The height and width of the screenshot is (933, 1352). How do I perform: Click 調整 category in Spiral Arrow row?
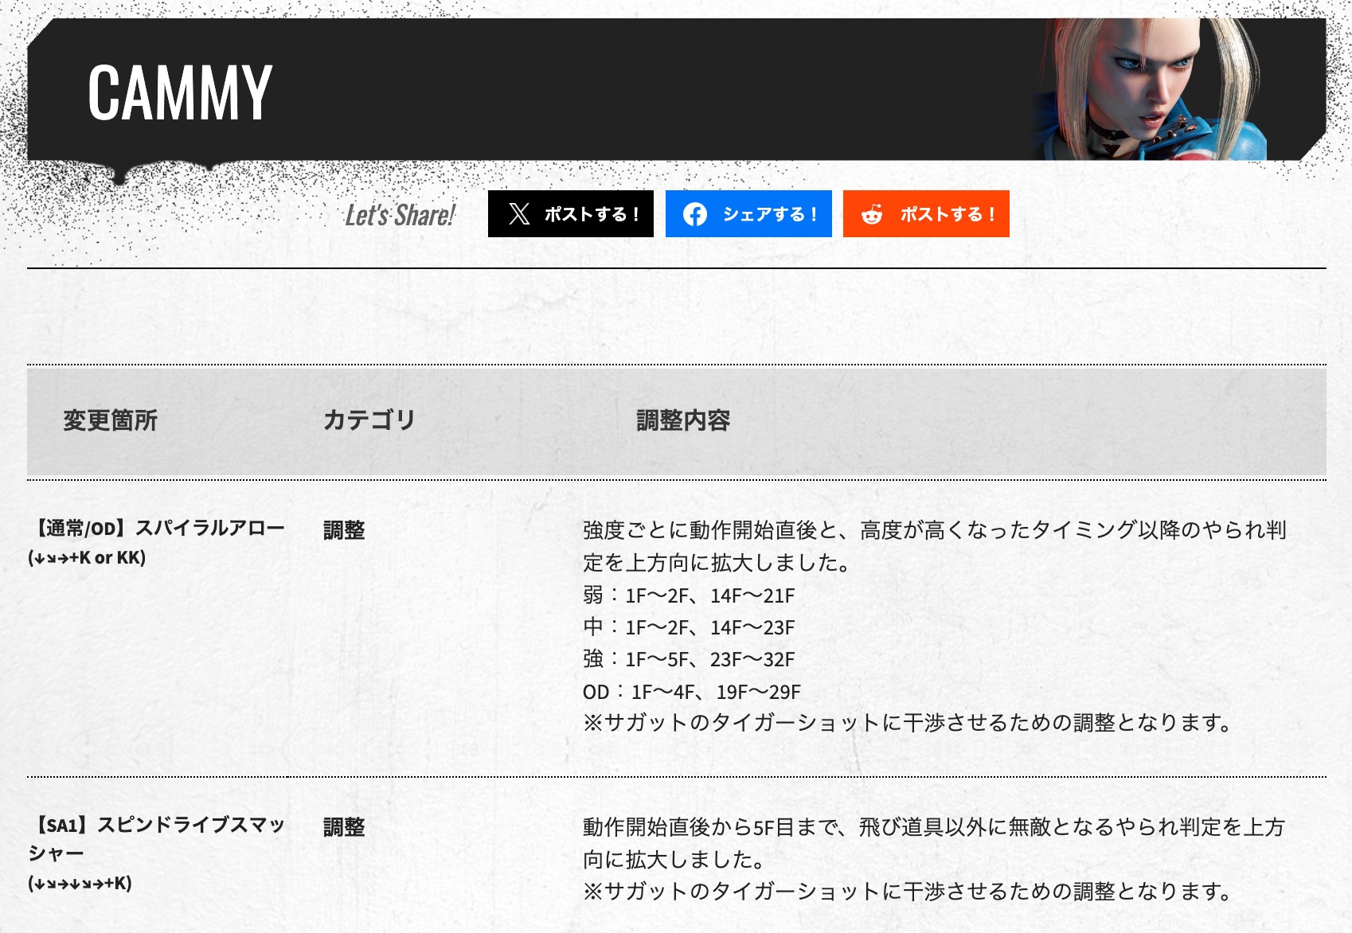click(x=344, y=530)
